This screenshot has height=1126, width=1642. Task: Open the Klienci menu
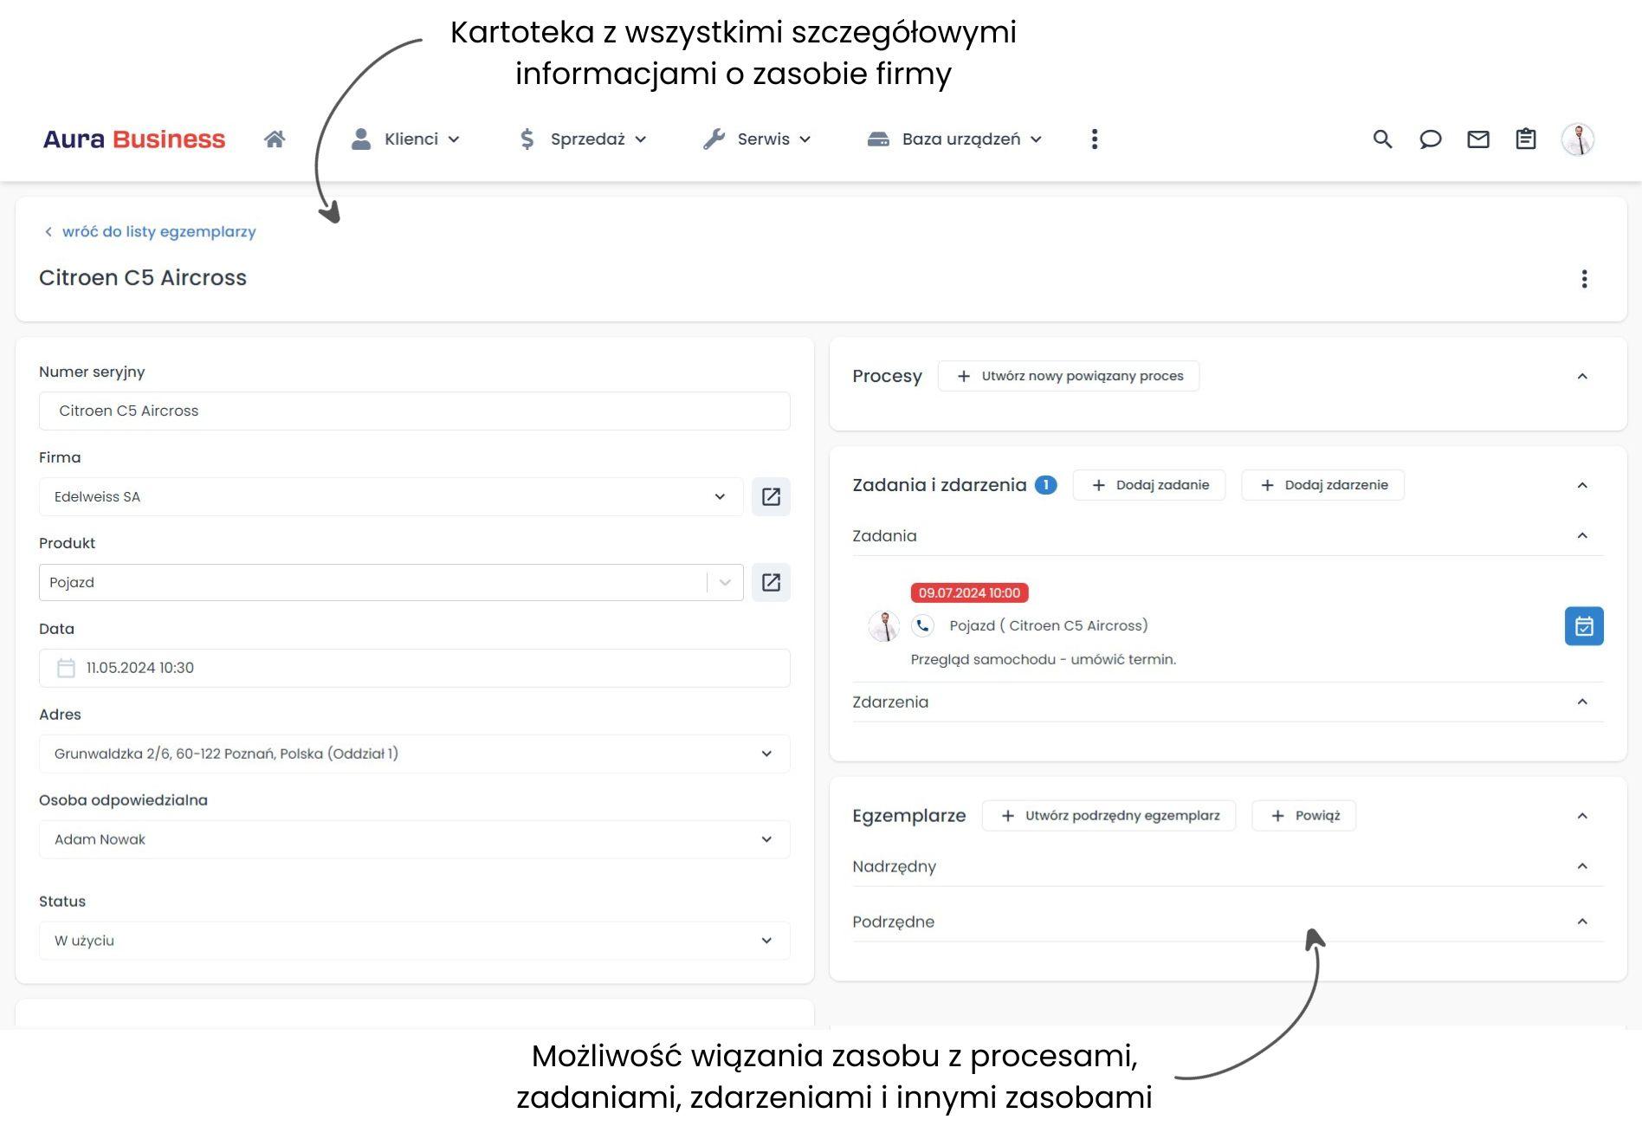click(x=406, y=139)
